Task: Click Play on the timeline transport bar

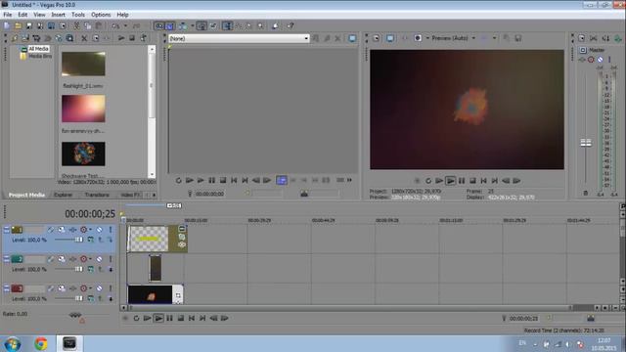Action: 158,318
